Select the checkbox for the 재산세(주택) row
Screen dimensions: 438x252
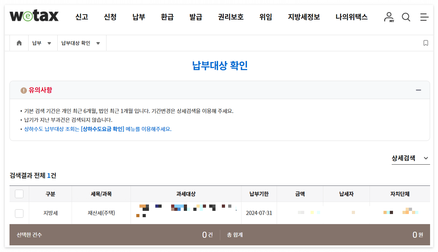(x=19, y=213)
